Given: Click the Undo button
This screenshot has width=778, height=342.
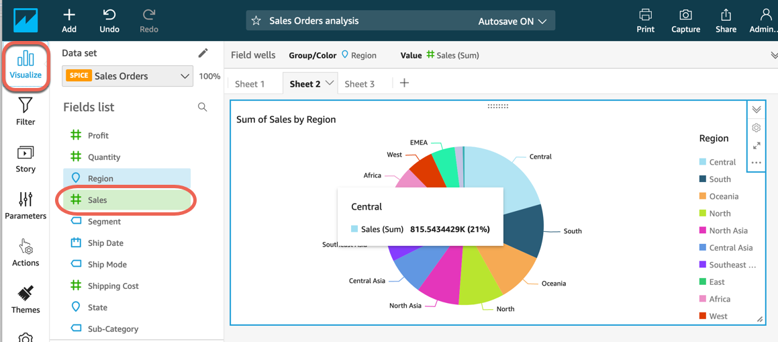Looking at the screenshot, I should click(x=109, y=20).
